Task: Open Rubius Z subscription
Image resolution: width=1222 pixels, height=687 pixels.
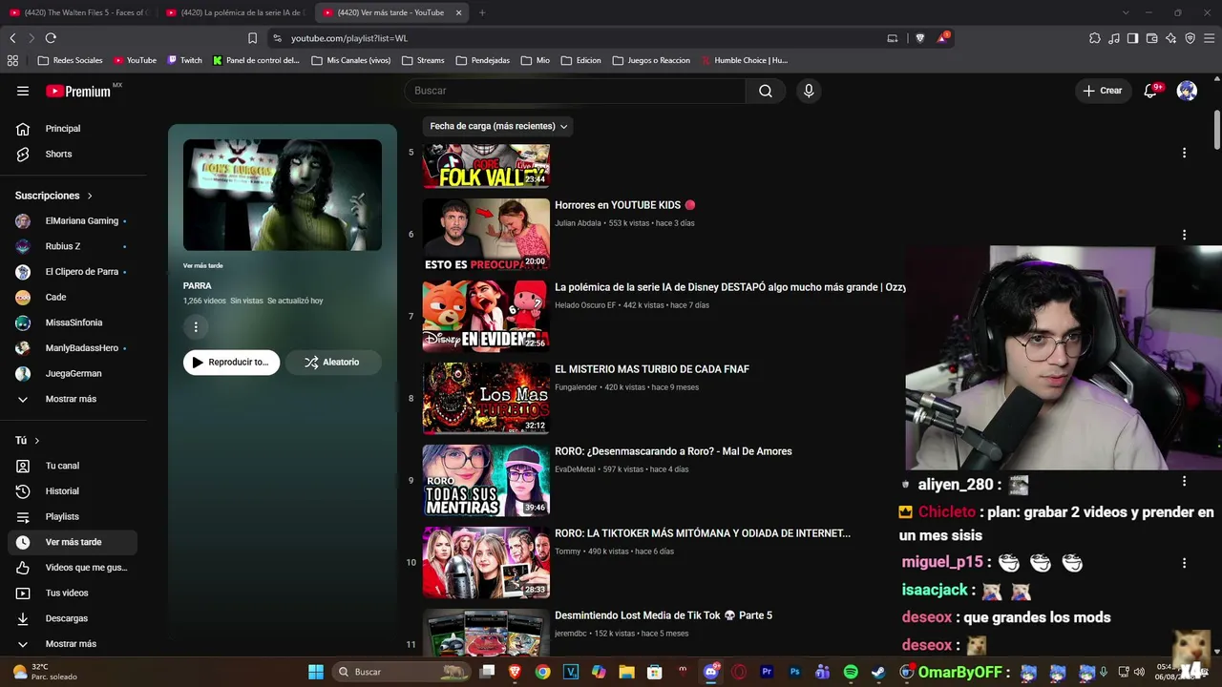Action: point(74,246)
